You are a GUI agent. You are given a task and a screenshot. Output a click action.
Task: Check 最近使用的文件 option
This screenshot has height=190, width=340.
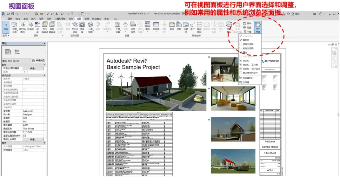[241, 72]
